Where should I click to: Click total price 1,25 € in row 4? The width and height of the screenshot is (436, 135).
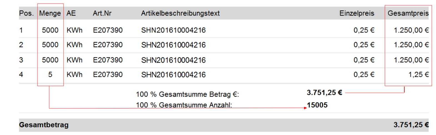click(419, 75)
